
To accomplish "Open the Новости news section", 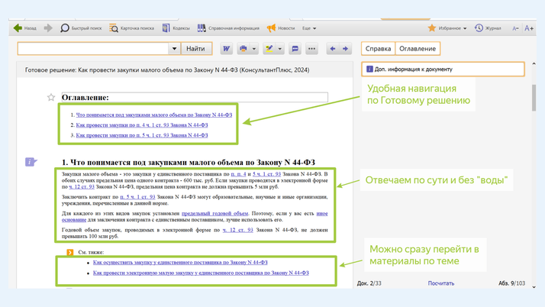I will point(280,28).
